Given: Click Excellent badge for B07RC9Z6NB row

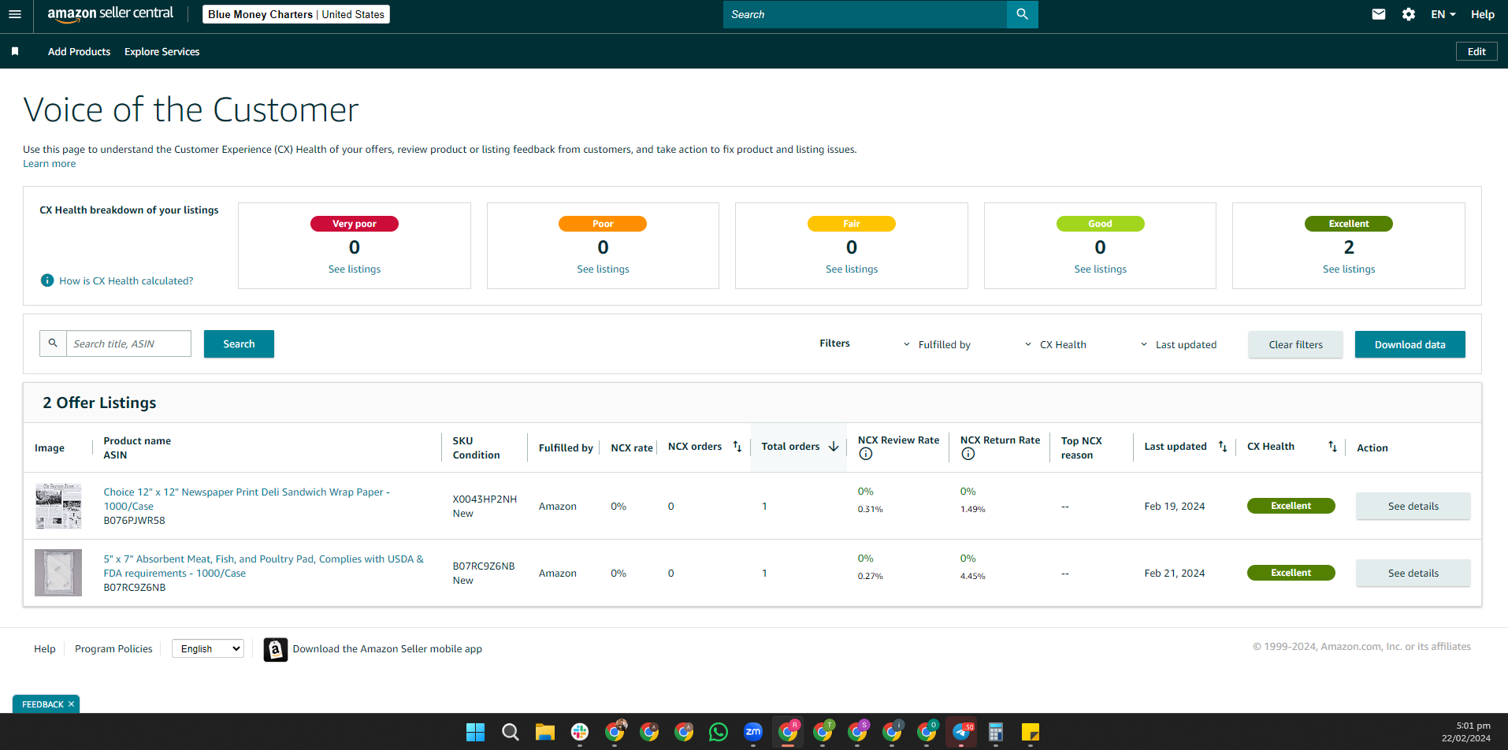Looking at the screenshot, I should point(1291,573).
